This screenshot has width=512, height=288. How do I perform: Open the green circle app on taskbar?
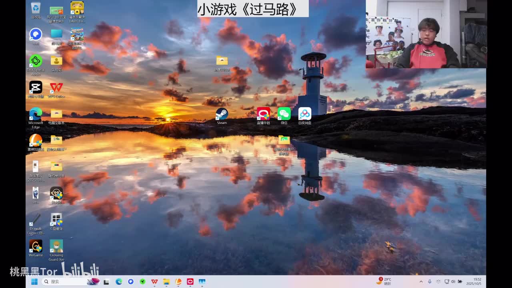click(x=142, y=282)
